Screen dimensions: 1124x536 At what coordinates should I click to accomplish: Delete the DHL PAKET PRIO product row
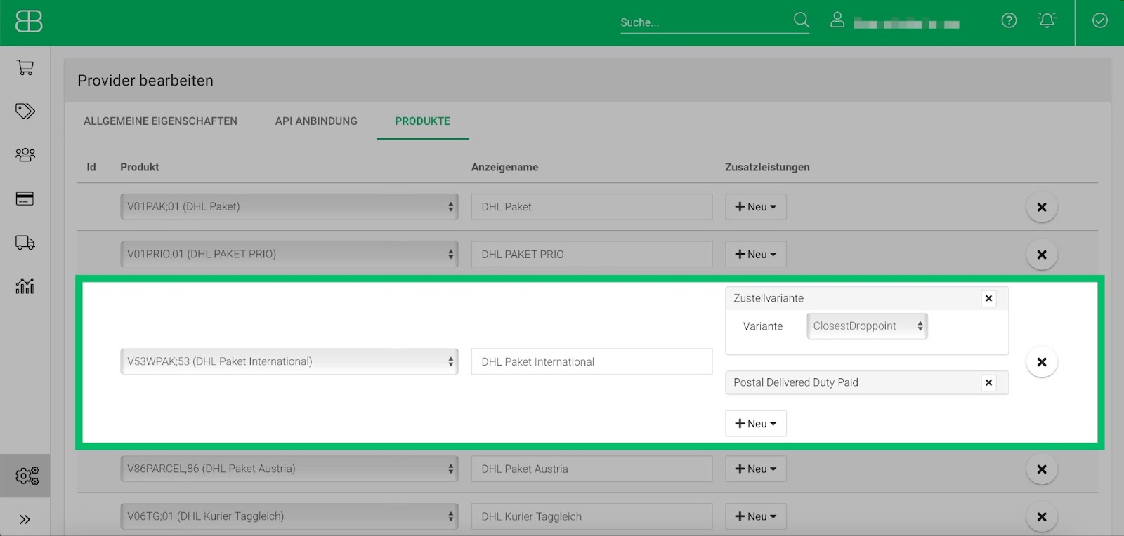1042,254
